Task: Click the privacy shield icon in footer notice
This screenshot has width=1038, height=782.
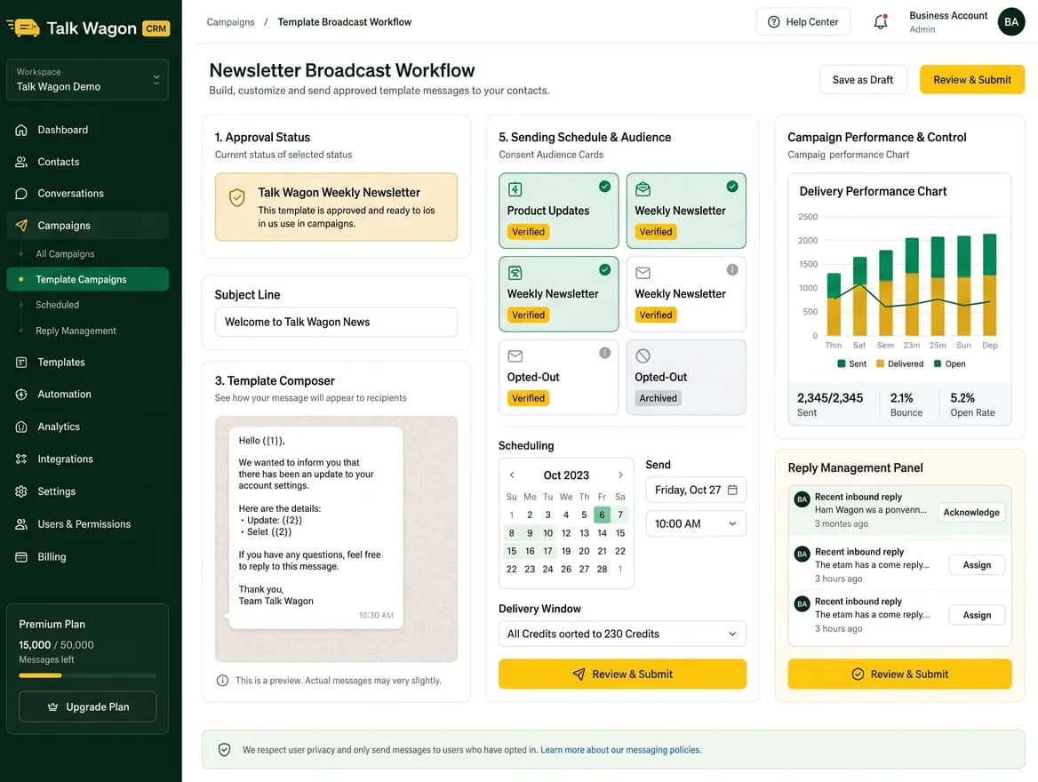Action: click(x=225, y=749)
